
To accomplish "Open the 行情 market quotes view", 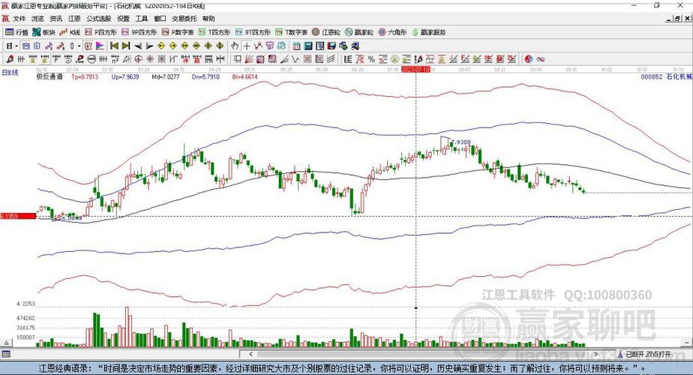I will (16, 32).
